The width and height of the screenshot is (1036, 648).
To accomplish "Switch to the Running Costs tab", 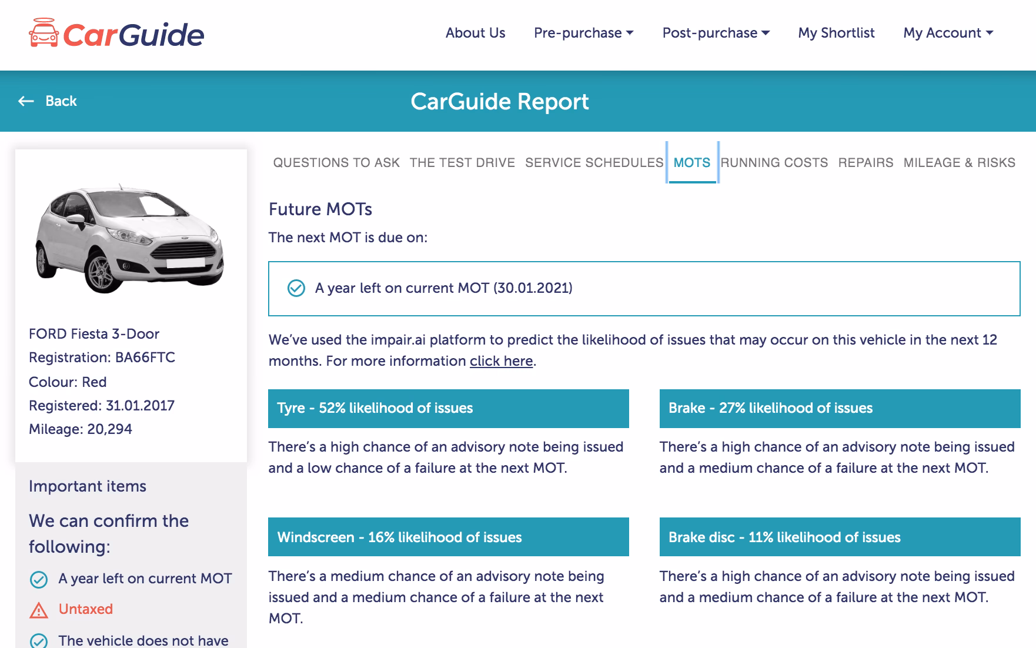I will 774,163.
